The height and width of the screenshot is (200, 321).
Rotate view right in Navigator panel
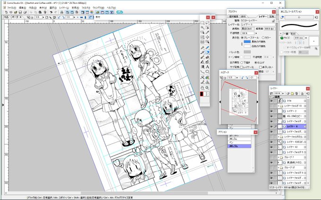247,78
